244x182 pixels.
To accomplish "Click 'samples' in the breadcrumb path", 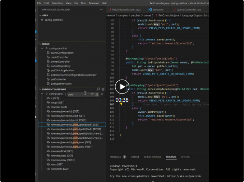I will [123, 15].
